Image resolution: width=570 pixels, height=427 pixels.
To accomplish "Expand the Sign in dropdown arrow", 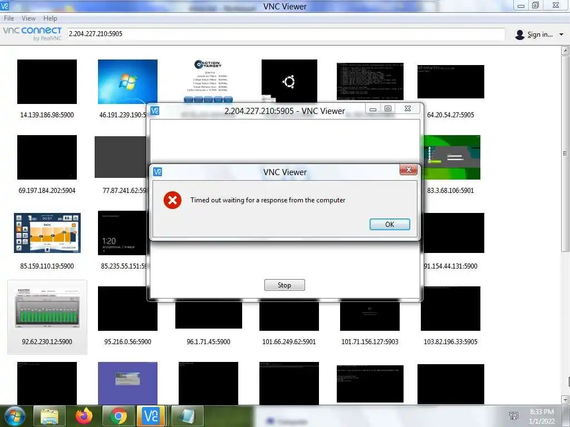I will pyautogui.click(x=561, y=34).
